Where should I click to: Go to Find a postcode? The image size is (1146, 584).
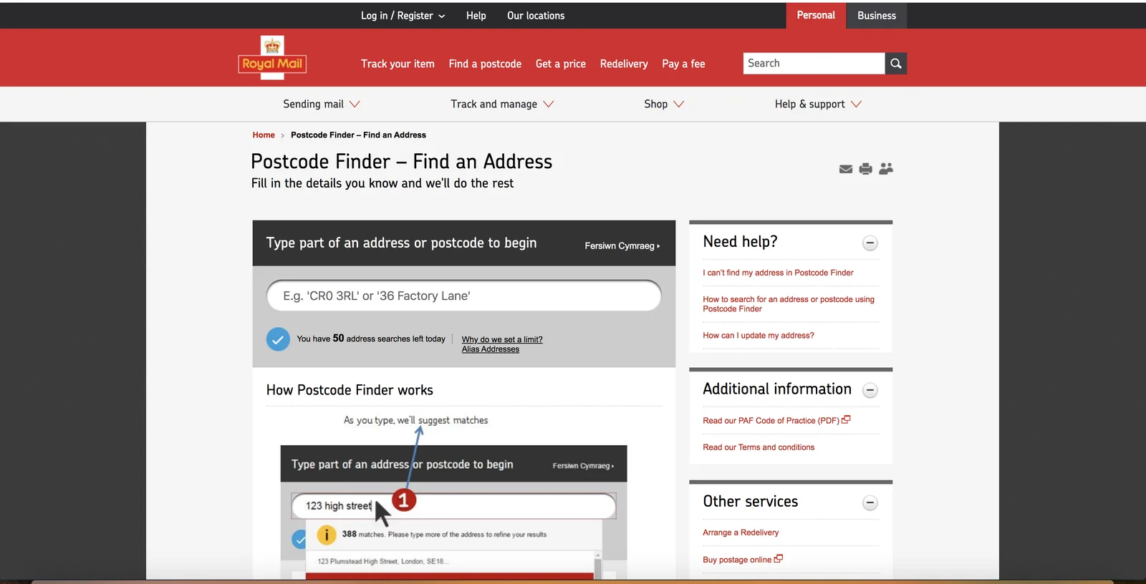pyautogui.click(x=485, y=64)
